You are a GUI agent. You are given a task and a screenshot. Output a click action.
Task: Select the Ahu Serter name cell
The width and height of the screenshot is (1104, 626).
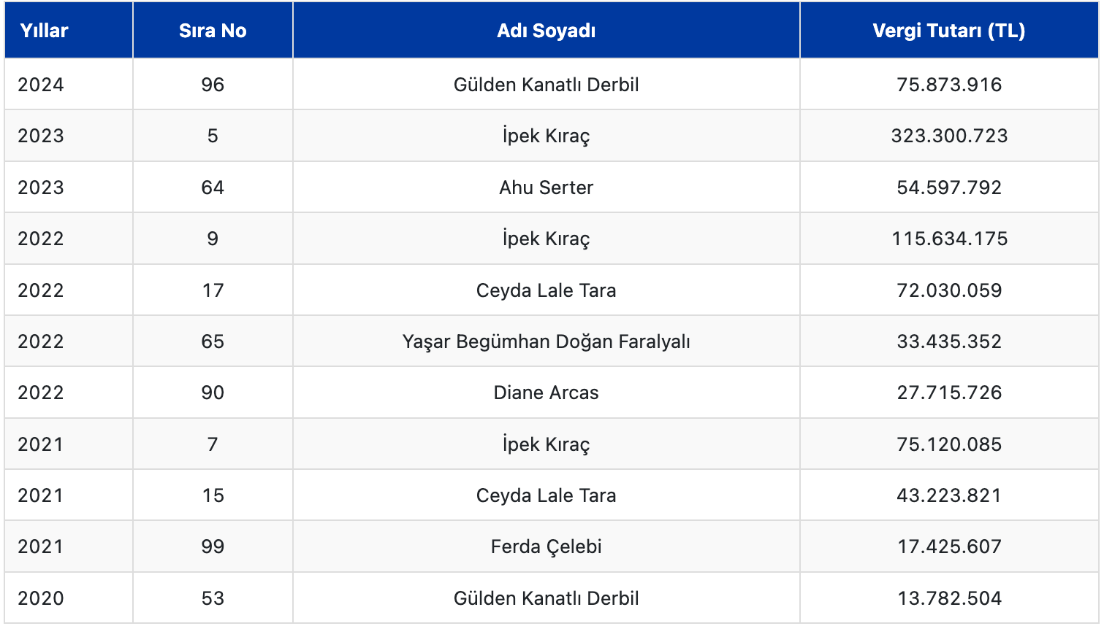tap(546, 188)
